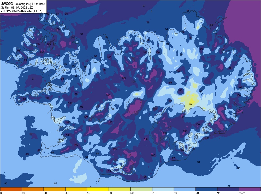Click the light blue 80–90 legend swatch
This screenshot has width=261, height=195.
(185, 189)
